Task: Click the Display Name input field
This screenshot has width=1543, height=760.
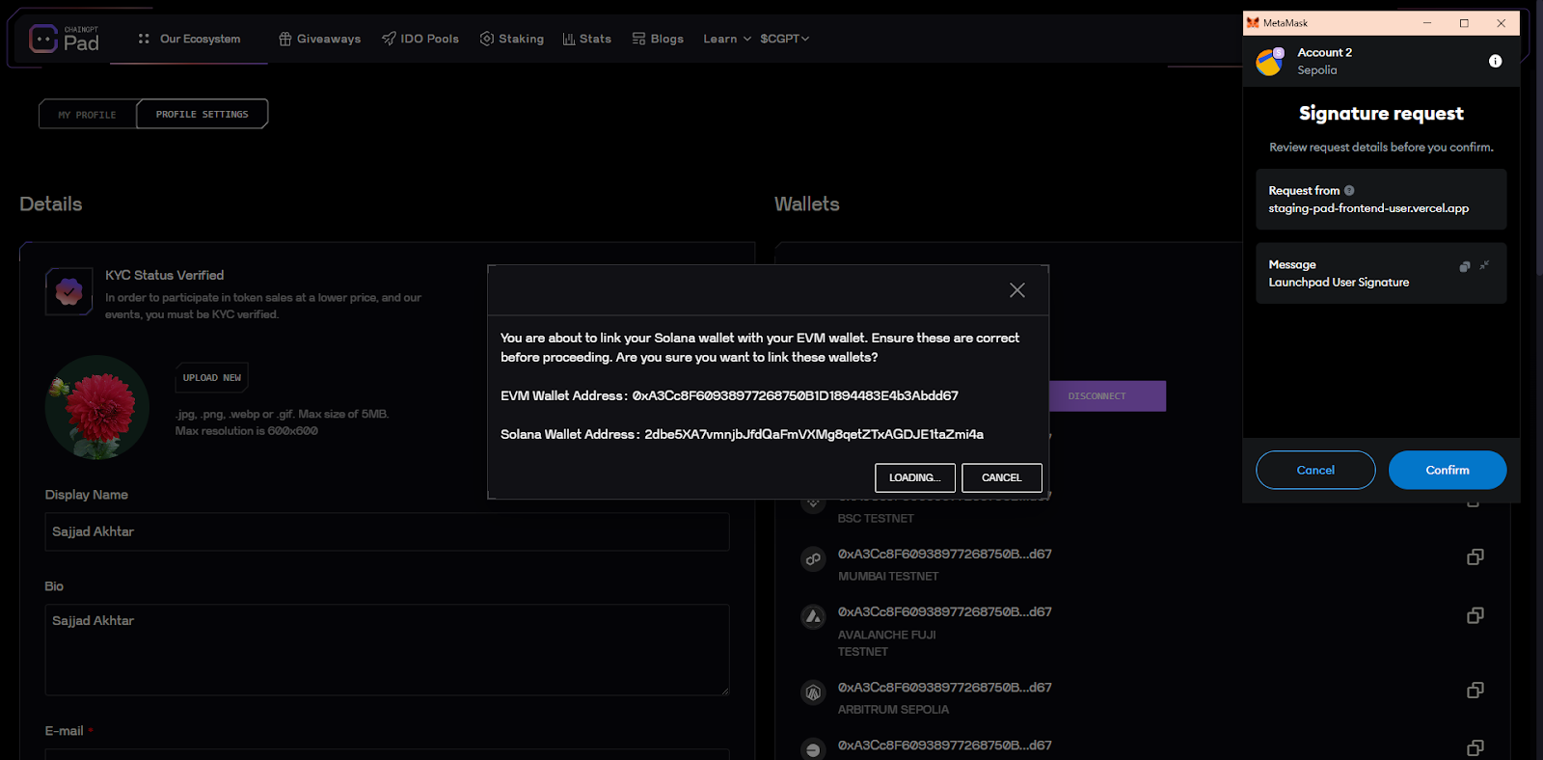Action: (x=387, y=531)
